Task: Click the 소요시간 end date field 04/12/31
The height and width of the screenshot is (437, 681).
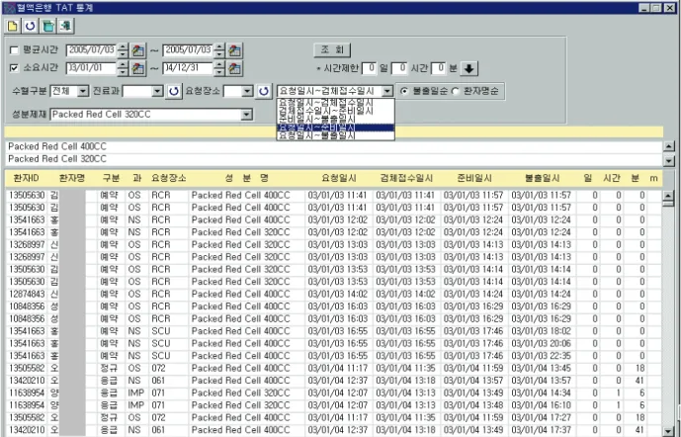Action: pos(189,68)
